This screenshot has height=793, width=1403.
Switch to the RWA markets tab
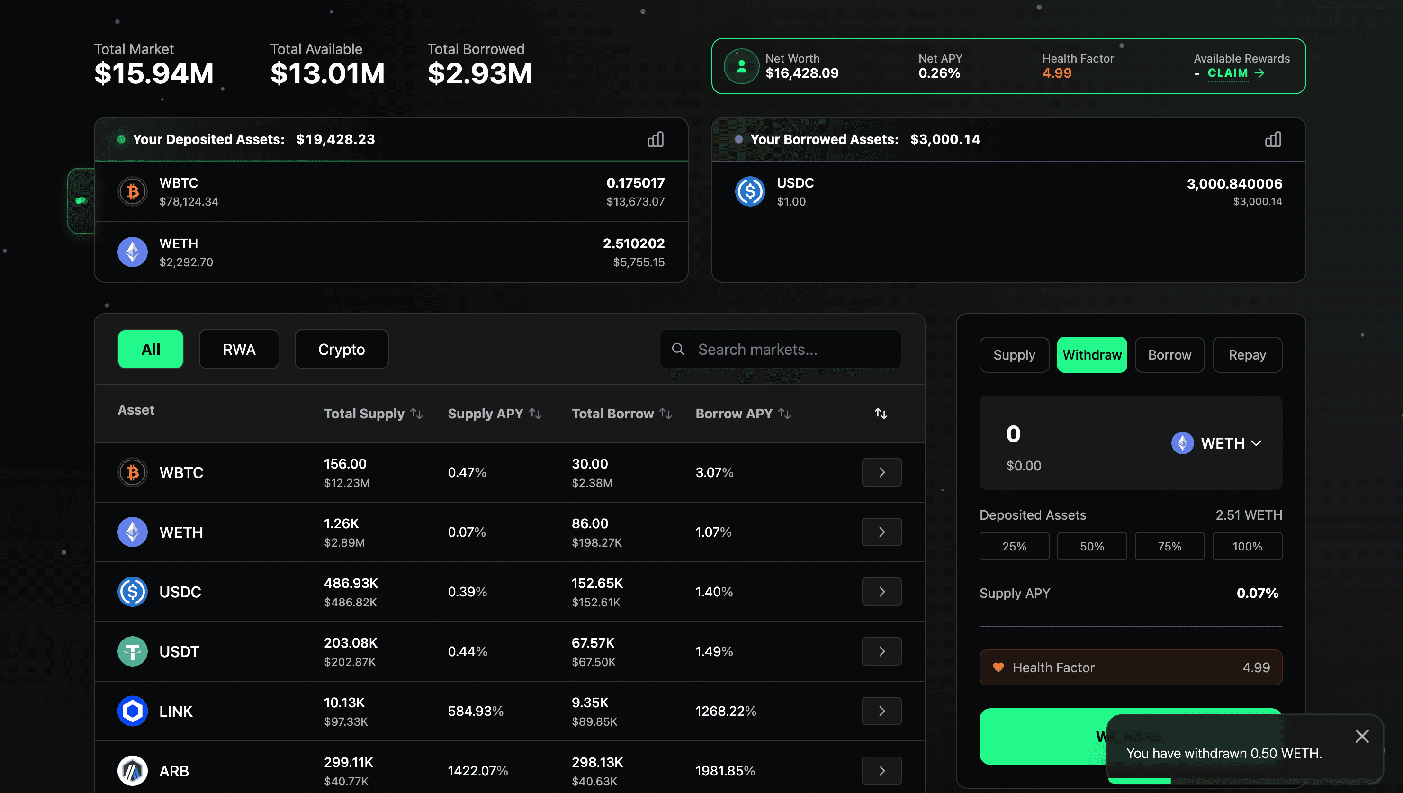[x=239, y=349]
